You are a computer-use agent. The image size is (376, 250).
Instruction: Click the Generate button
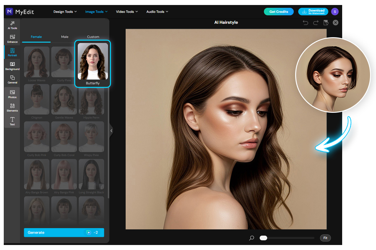click(x=64, y=232)
